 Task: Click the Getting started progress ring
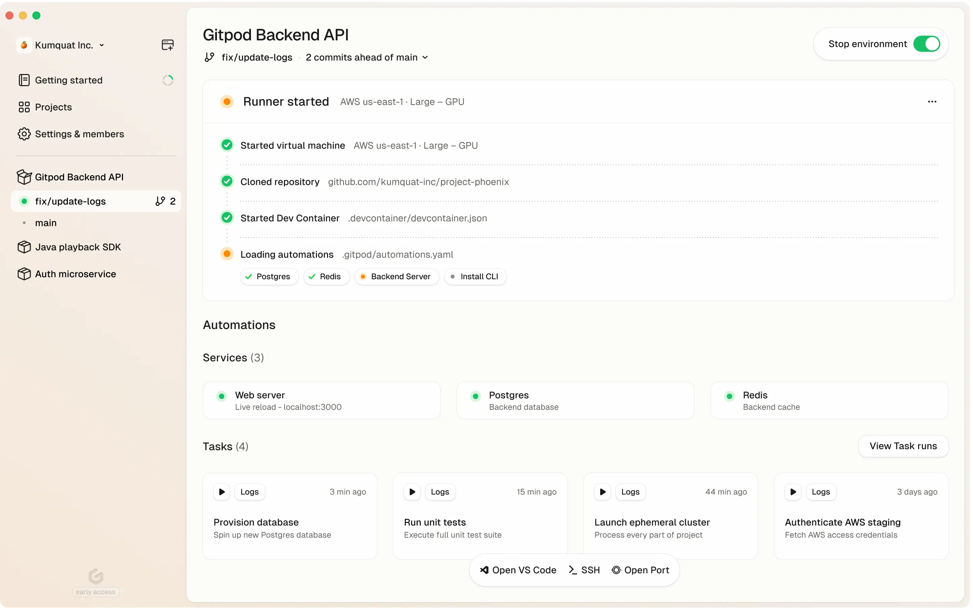(x=168, y=80)
